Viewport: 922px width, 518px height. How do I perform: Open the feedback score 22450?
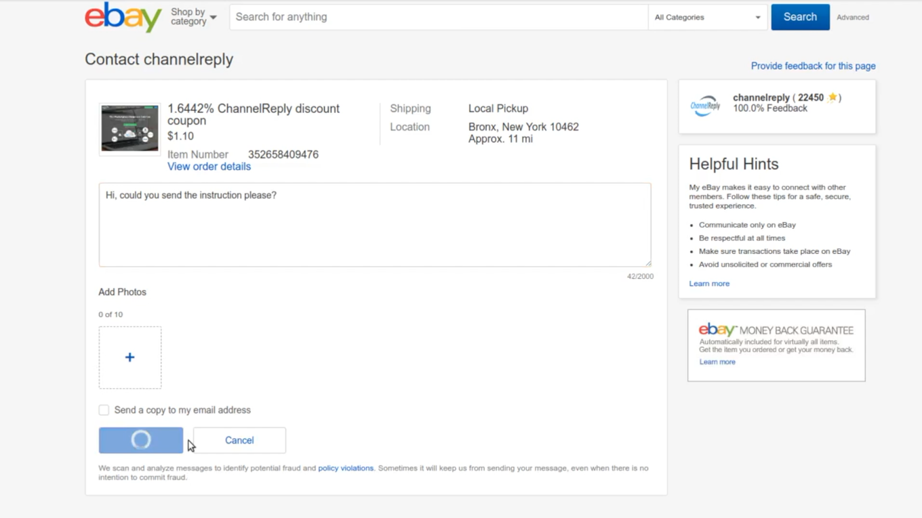[811, 98]
